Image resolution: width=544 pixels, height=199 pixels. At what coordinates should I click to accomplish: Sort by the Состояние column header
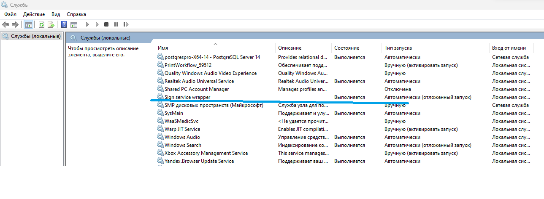click(347, 48)
